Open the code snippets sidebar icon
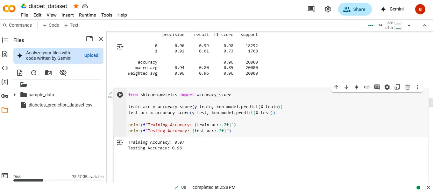Image resolution: width=433 pixels, height=192 pixels. point(5,68)
